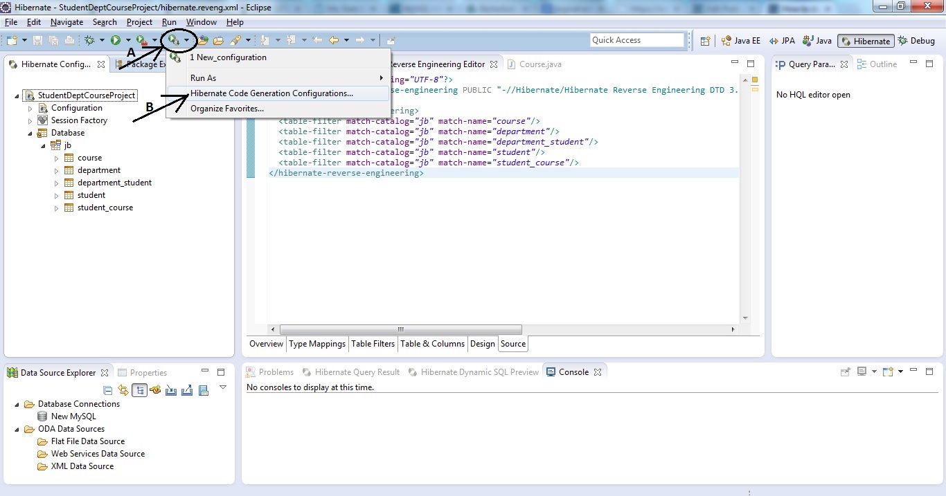Image resolution: width=946 pixels, height=496 pixels.
Task: Collapse the ODA Data Sources node
Action: coord(17,429)
